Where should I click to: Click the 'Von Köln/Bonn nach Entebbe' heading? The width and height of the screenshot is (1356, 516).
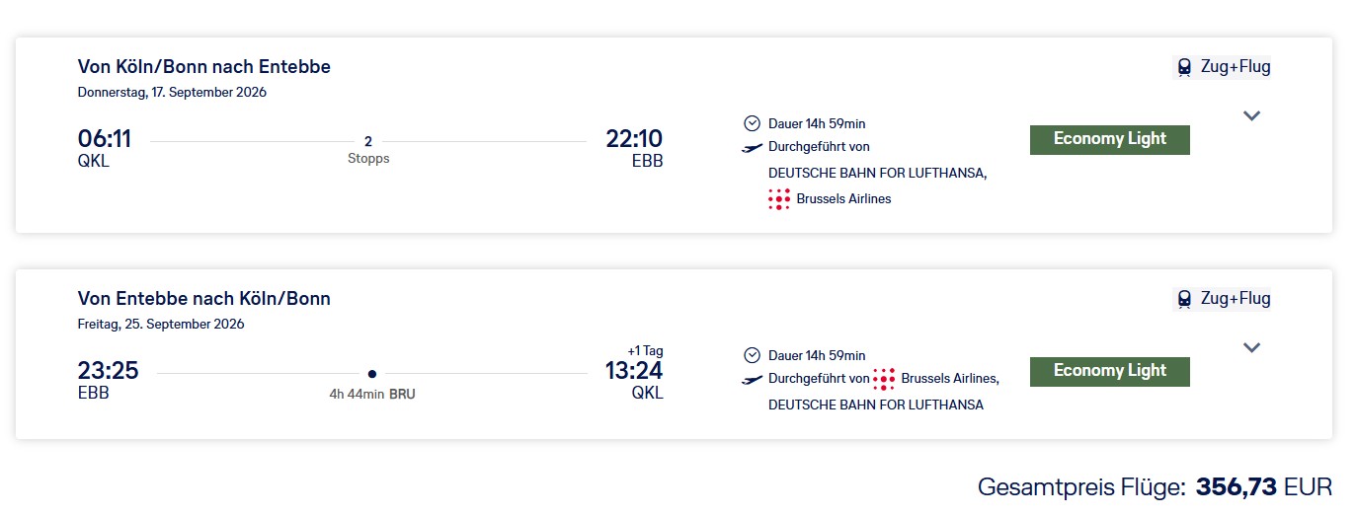[x=204, y=67]
